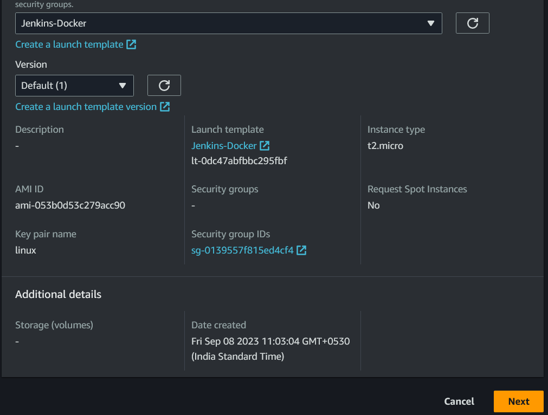Click external-link icon beside security group ID
This screenshot has width=548, height=415.
point(301,250)
